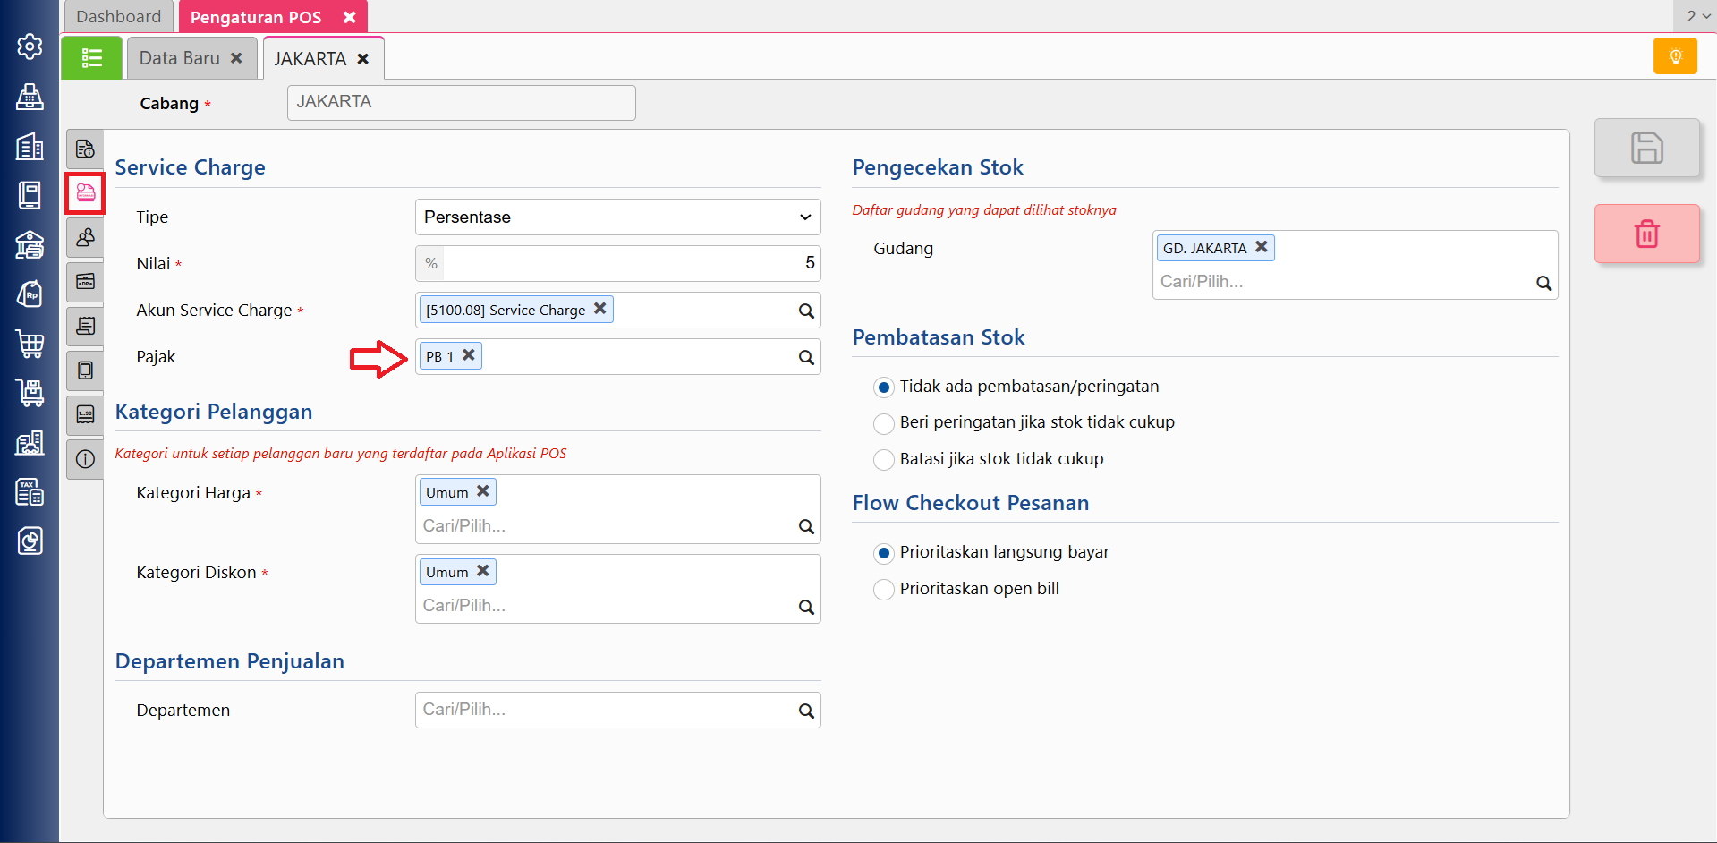Open Departemen search picker
The width and height of the screenshot is (1717, 843).
(x=806, y=711)
